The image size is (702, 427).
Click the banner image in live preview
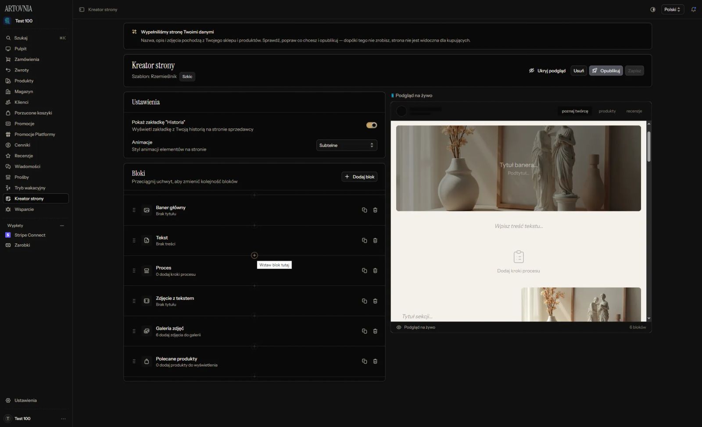point(519,168)
